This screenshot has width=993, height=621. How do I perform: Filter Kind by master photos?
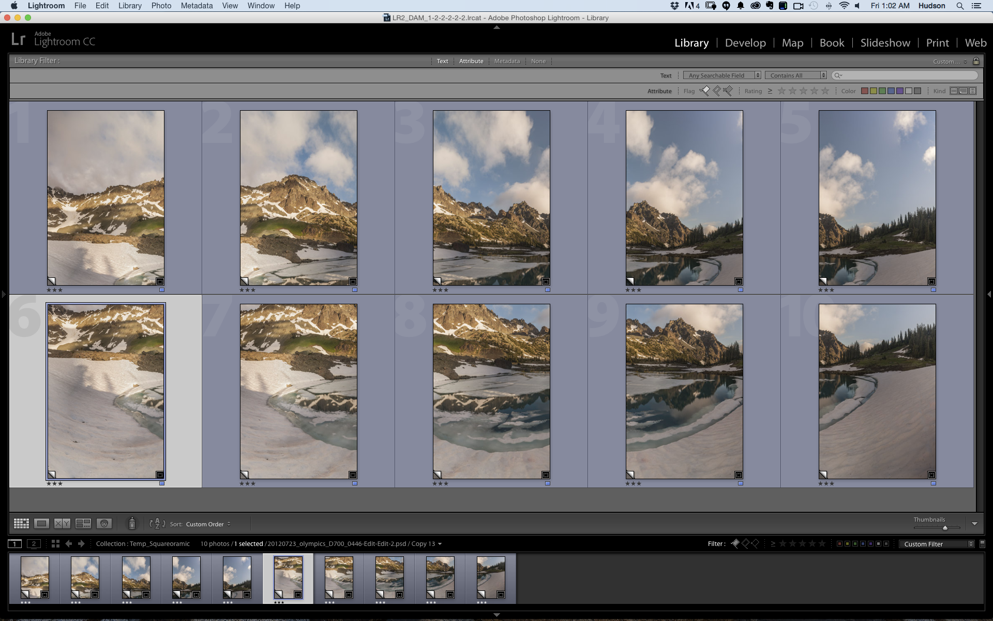click(954, 91)
